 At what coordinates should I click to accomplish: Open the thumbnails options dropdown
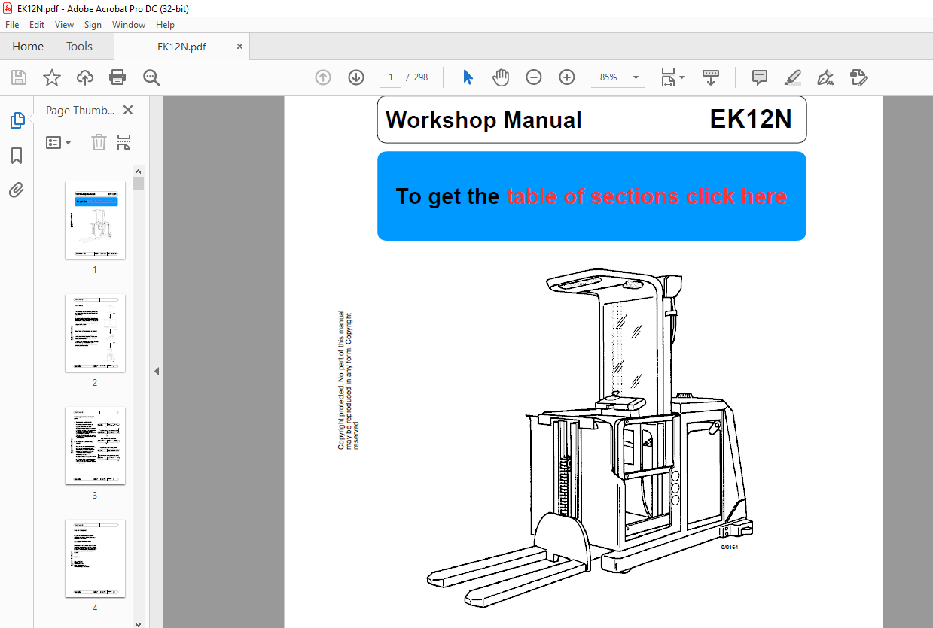coord(59,142)
